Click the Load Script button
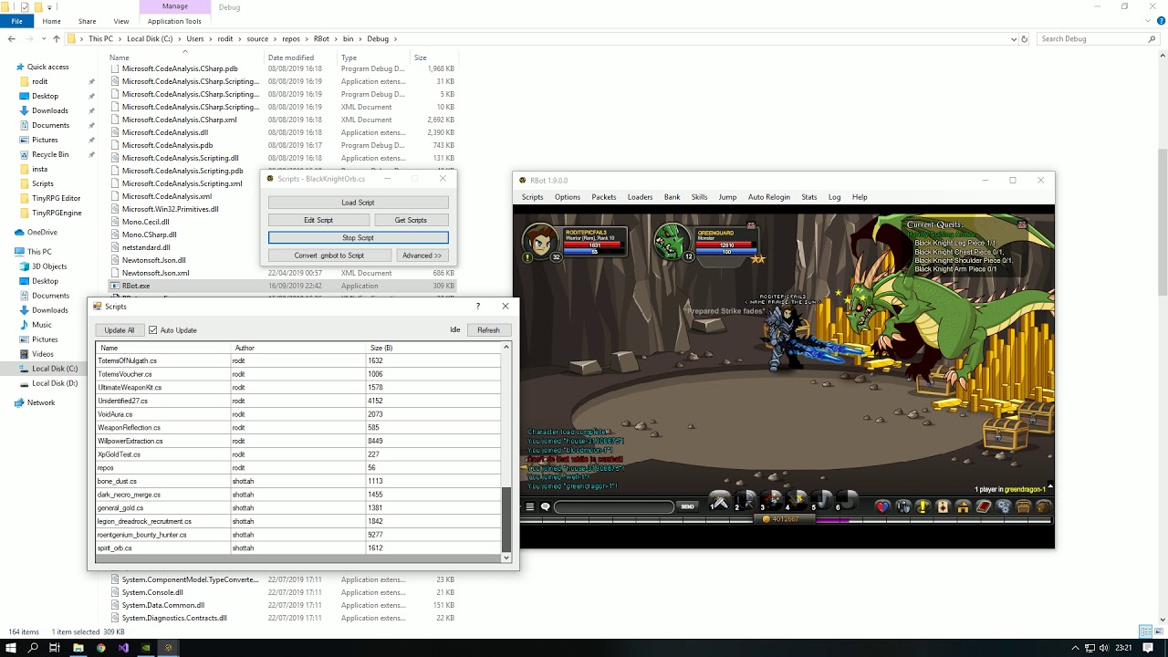The width and height of the screenshot is (1168, 657). click(x=358, y=203)
